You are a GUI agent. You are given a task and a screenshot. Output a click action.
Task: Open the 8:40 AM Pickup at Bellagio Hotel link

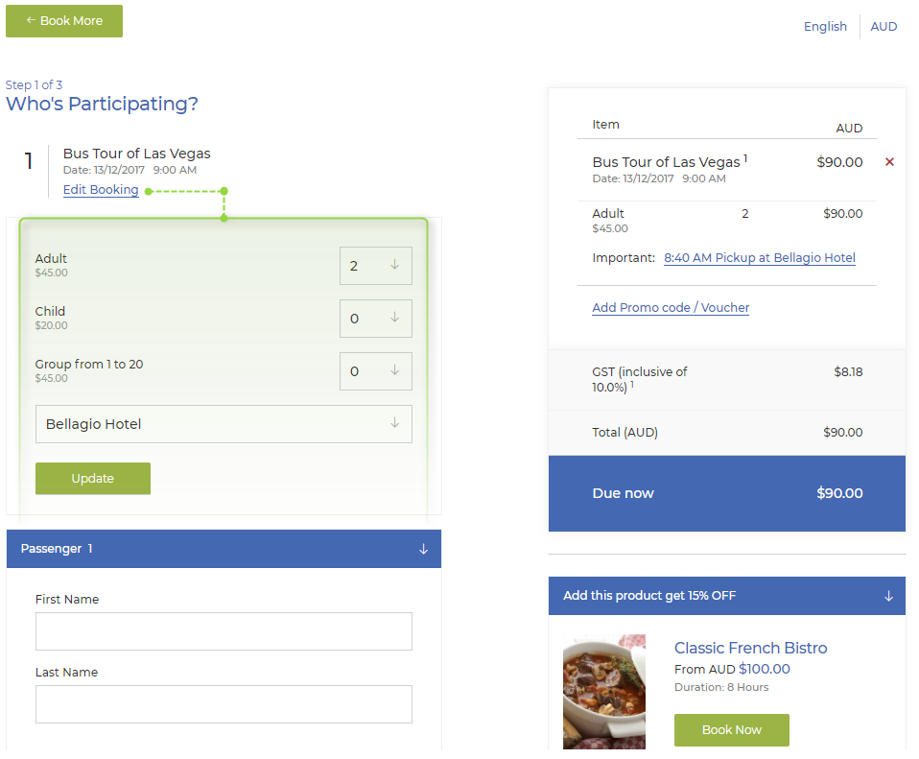760,258
